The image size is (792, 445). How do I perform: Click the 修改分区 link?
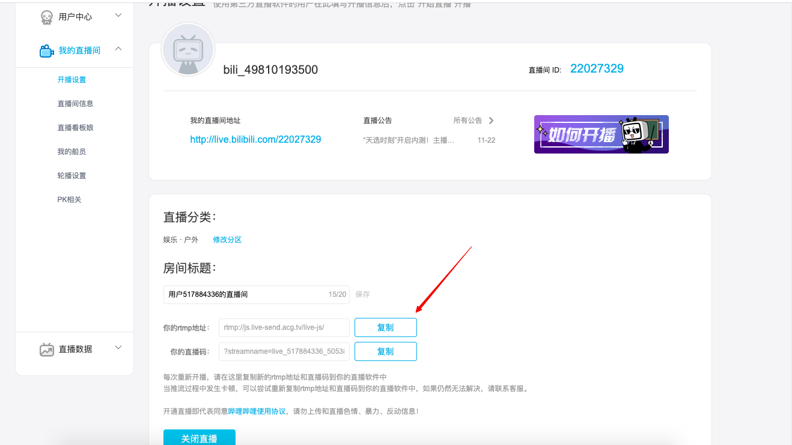pos(227,240)
